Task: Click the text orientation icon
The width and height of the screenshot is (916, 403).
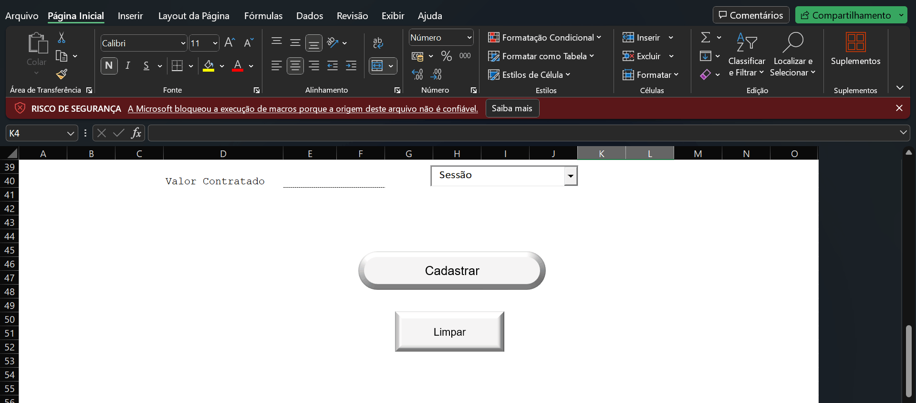Action: [x=333, y=43]
